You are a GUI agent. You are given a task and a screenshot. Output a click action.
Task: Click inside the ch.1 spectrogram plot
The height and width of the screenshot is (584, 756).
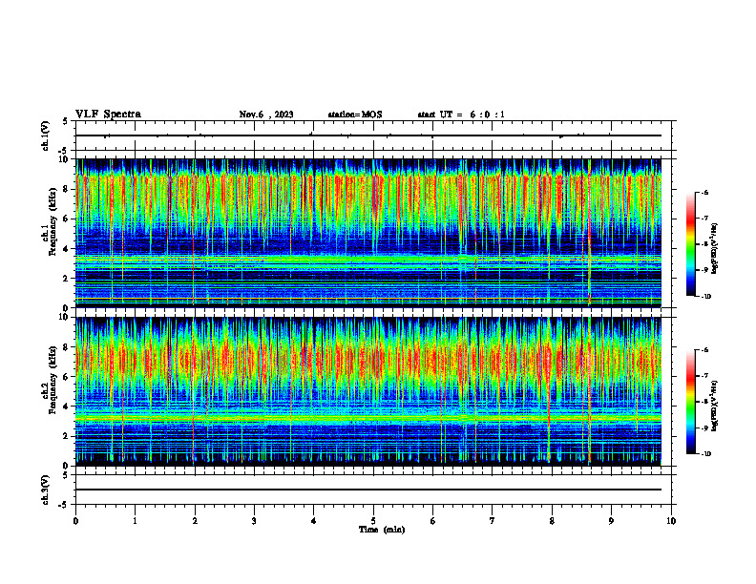[368, 233]
